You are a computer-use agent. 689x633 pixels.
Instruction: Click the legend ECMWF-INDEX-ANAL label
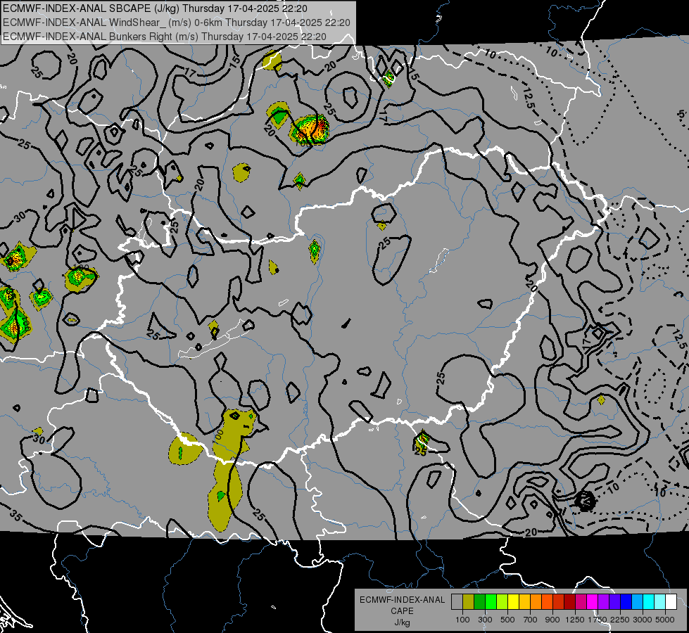(x=402, y=600)
